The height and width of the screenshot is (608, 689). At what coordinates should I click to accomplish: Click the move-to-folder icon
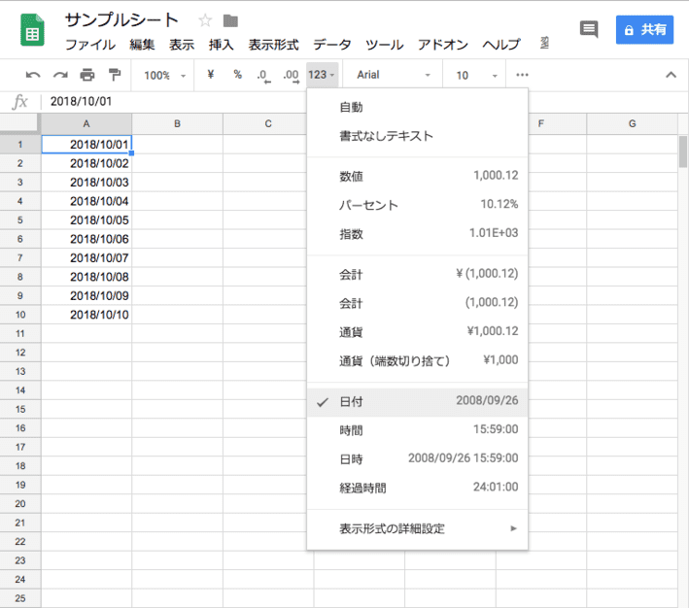[x=230, y=20]
